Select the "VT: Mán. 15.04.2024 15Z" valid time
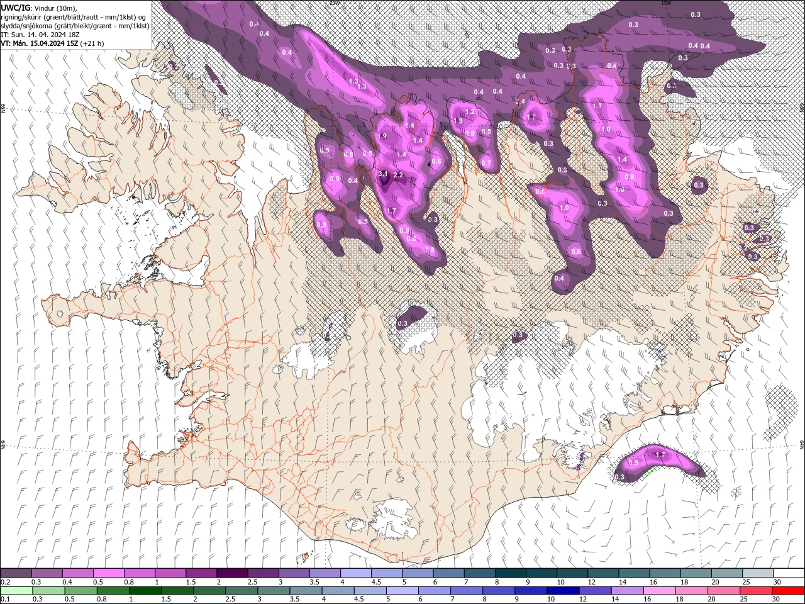This screenshot has width=805, height=604. tap(40, 43)
